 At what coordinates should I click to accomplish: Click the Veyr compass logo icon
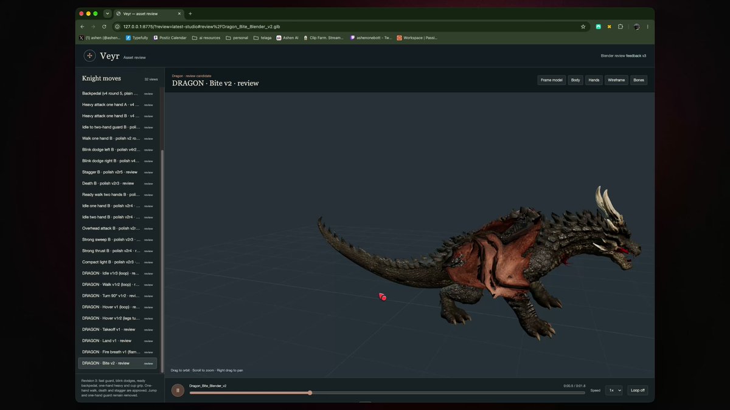(89, 56)
